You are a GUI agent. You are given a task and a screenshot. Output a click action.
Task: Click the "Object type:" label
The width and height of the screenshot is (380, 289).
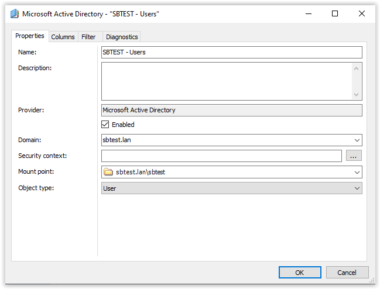36,188
